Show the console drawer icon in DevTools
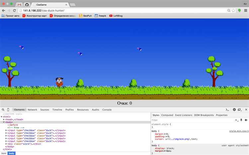249x155 pixels. [227, 110]
